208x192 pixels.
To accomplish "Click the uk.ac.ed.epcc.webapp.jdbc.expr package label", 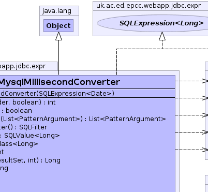I will click(x=148, y=6).
